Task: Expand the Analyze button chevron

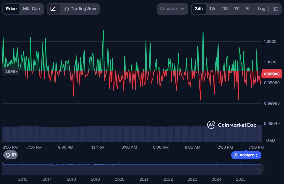Action: point(257,155)
